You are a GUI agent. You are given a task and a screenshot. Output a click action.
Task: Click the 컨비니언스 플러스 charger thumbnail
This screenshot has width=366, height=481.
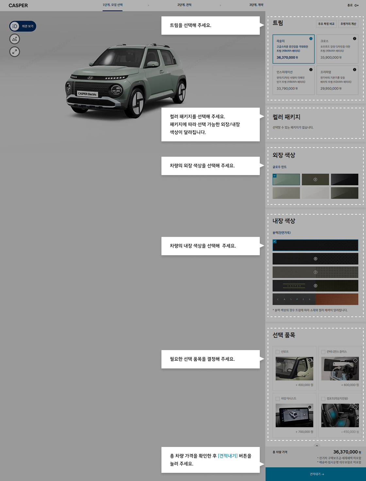coord(340,369)
